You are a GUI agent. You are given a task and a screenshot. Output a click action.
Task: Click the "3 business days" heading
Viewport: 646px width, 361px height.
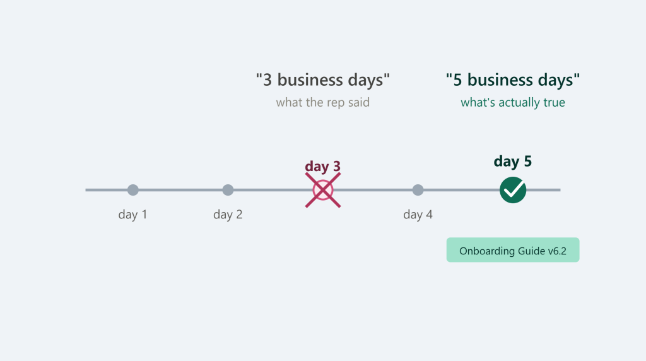(x=323, y=80)
